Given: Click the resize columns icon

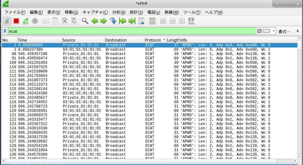Looking at the screenshot, I should (x=191, y=21).
